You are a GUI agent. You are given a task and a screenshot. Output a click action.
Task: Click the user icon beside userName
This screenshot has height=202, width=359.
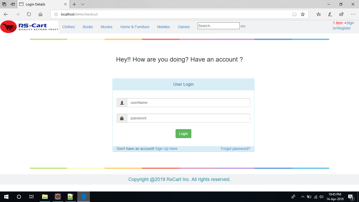coord(122,103)
